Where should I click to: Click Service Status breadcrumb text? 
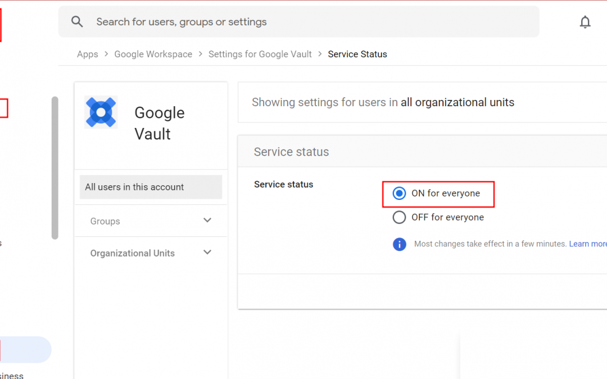point(357,54)
